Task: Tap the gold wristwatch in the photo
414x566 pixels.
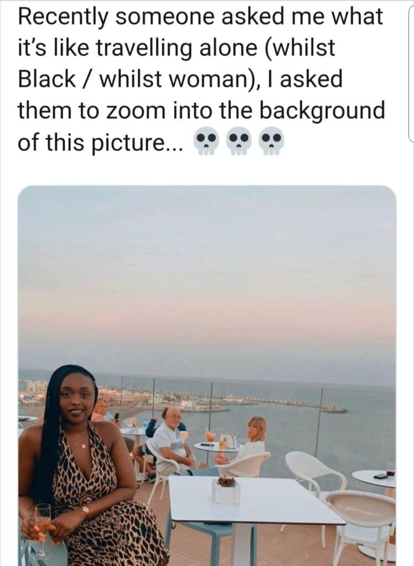Action: point(85,510)
